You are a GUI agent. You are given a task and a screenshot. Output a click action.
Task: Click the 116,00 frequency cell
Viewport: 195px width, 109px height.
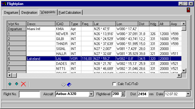pos(87,58)
